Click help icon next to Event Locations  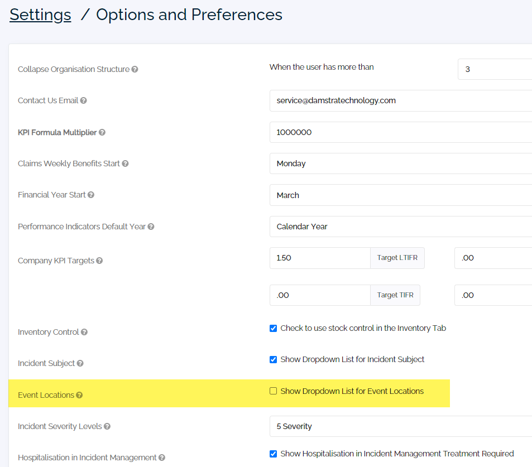point(79,395)
